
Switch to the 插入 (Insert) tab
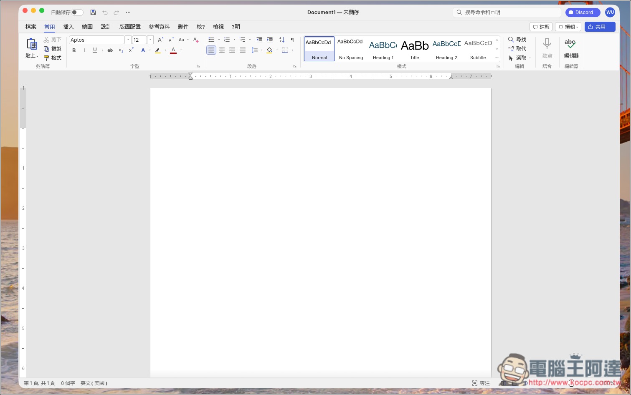click(x=68, y=27)
